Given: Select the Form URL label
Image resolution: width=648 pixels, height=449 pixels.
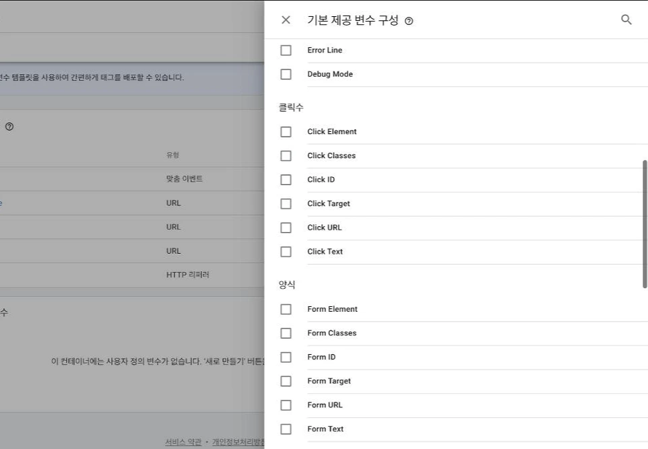Looking at the screenshot, I should 325,405.
